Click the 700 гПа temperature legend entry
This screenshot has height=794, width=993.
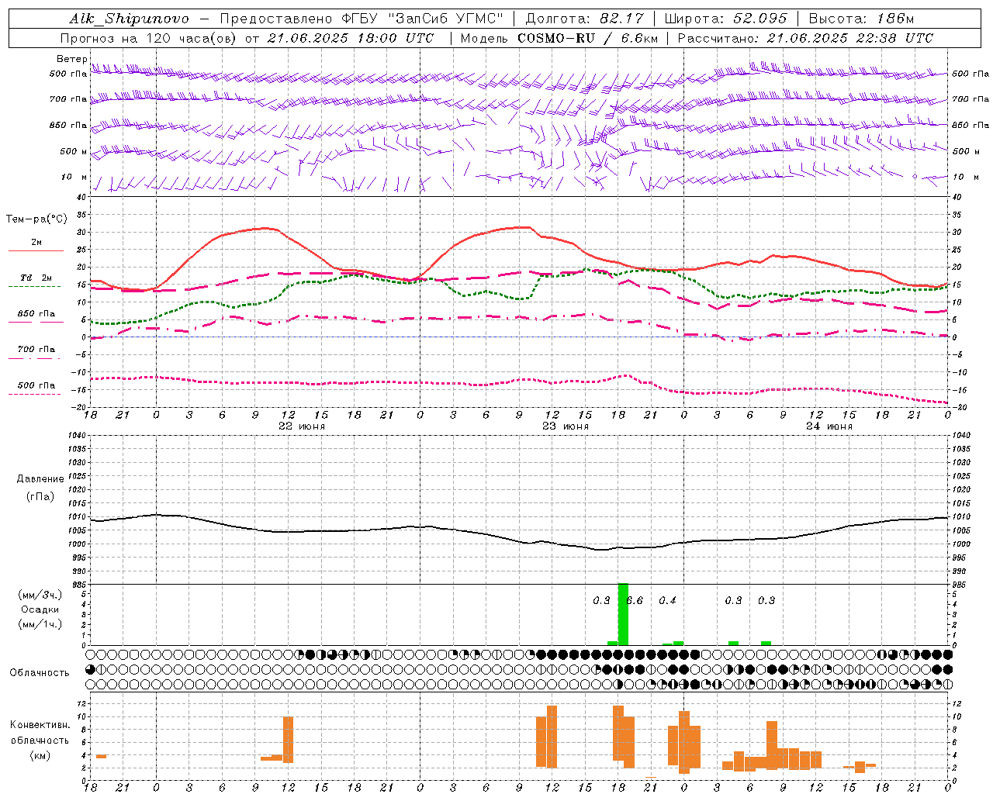(x=36, y=350)
